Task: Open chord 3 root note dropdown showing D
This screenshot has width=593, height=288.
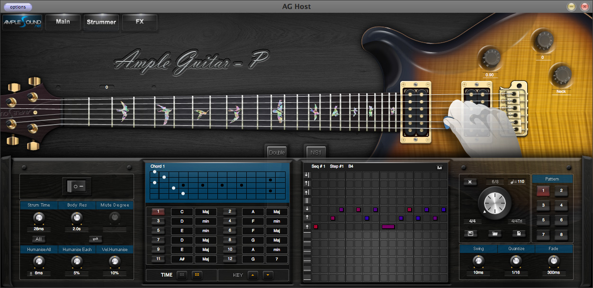Action: click(x=182, y=221)
